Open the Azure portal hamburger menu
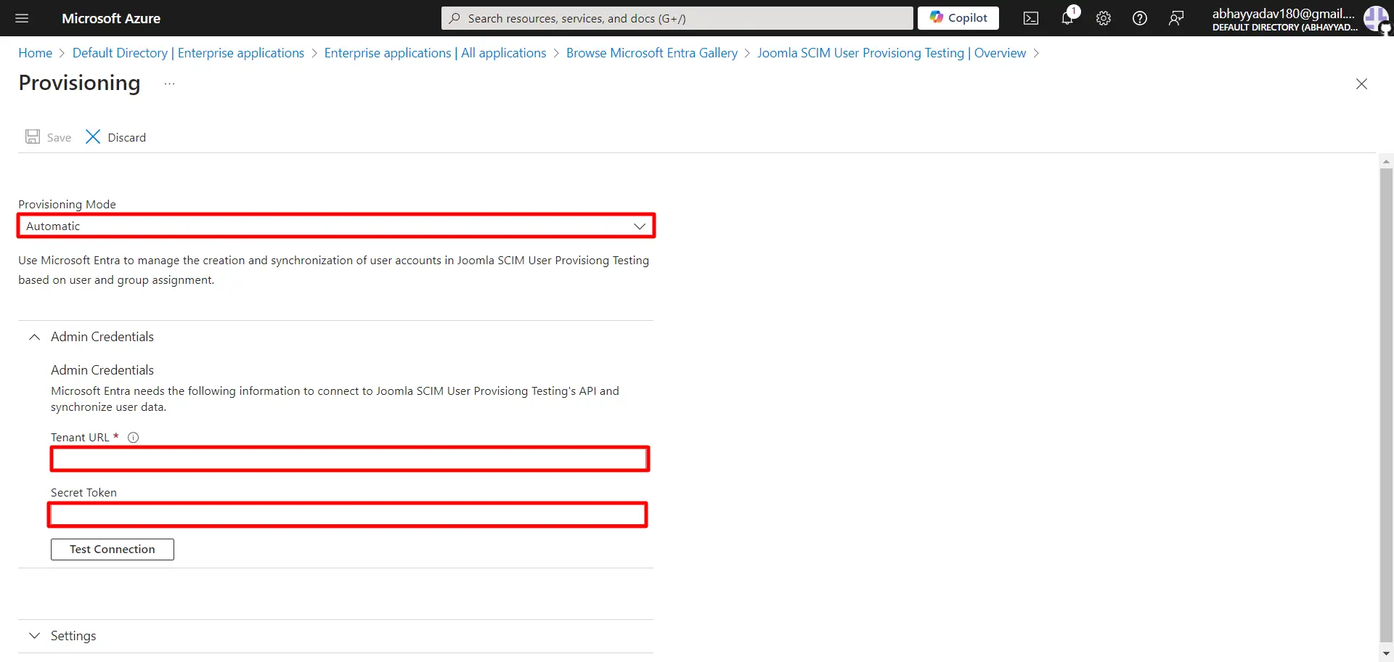The height and width of the screenshot is (662, 1394). [x=22, y=18]
